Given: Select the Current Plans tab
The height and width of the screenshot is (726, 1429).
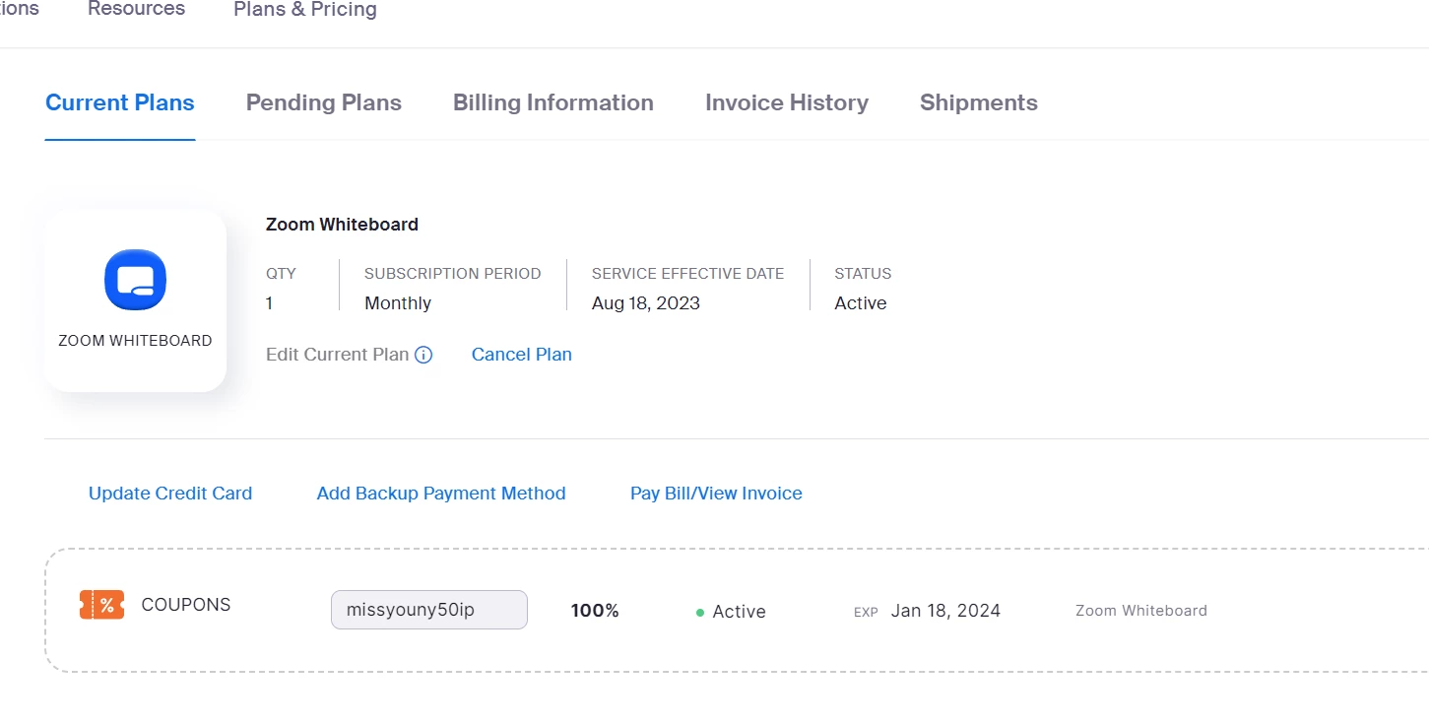Looking at the screenshot, I should point(120,102).
